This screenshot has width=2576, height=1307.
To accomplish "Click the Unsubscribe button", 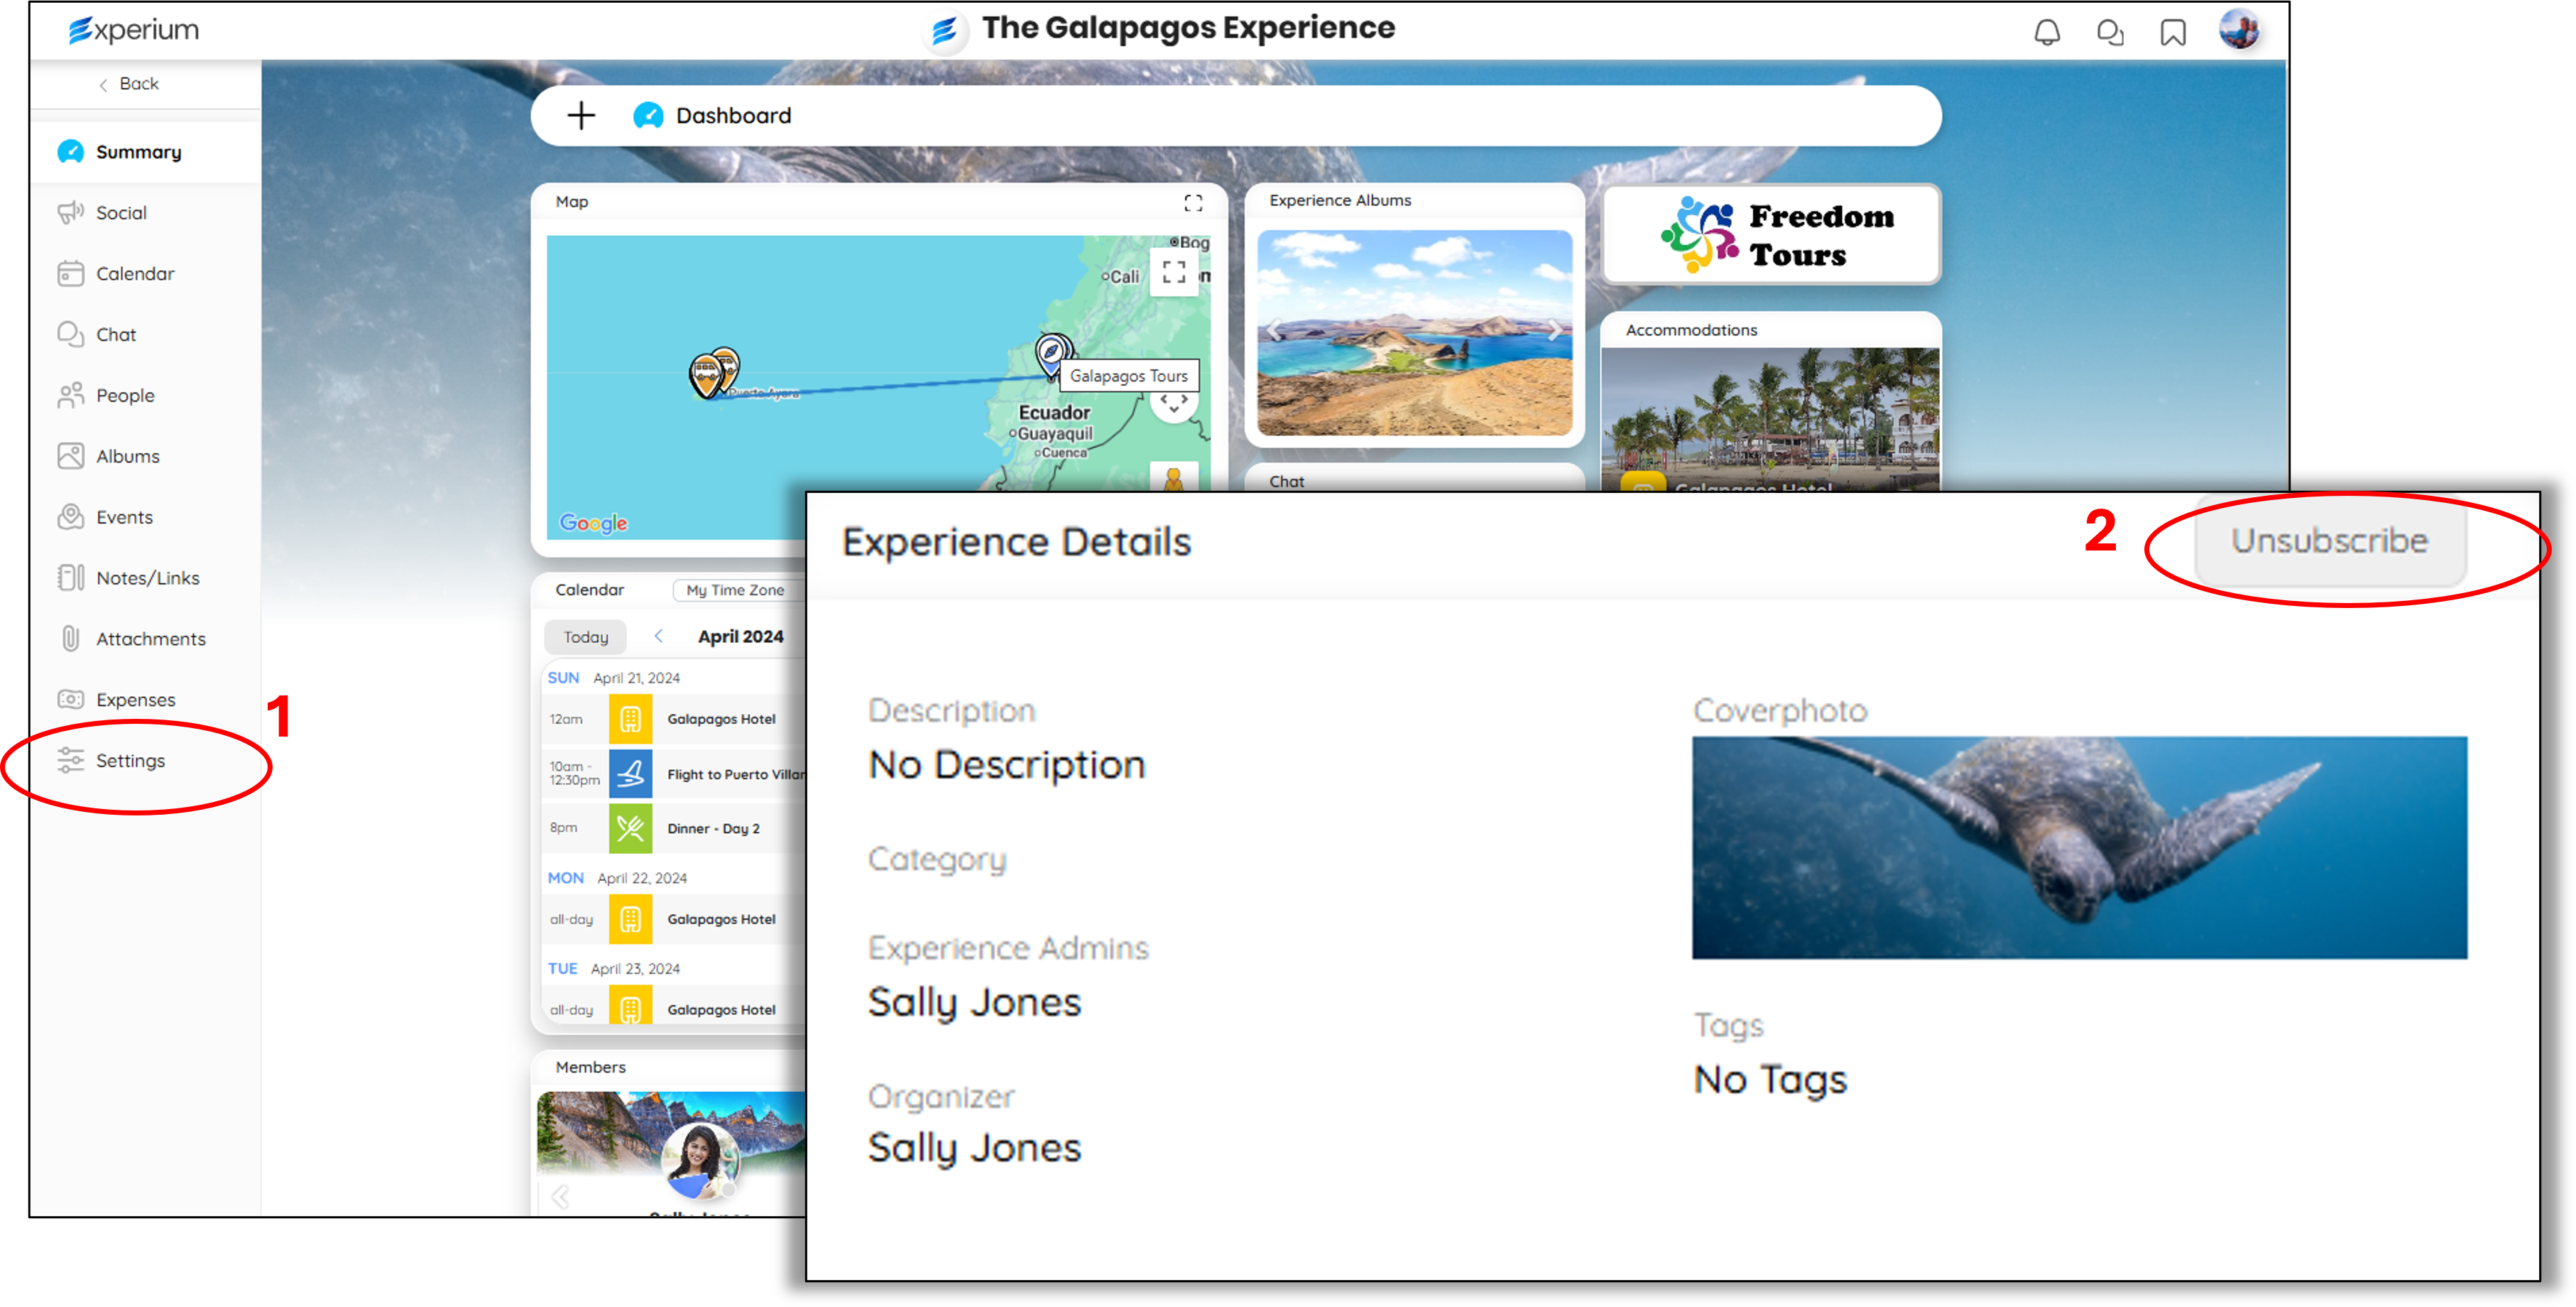I will point(2328,541).
